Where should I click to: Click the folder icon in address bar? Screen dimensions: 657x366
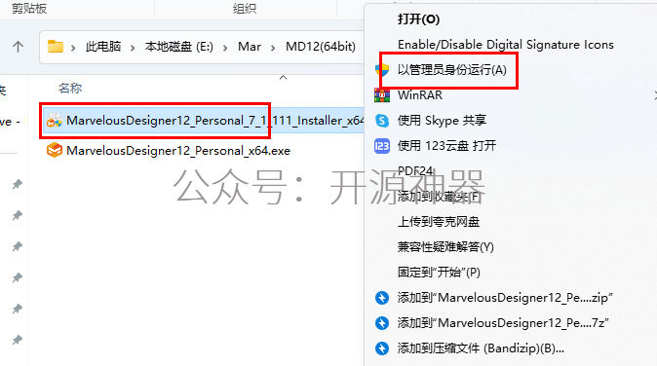click(56, 47)
